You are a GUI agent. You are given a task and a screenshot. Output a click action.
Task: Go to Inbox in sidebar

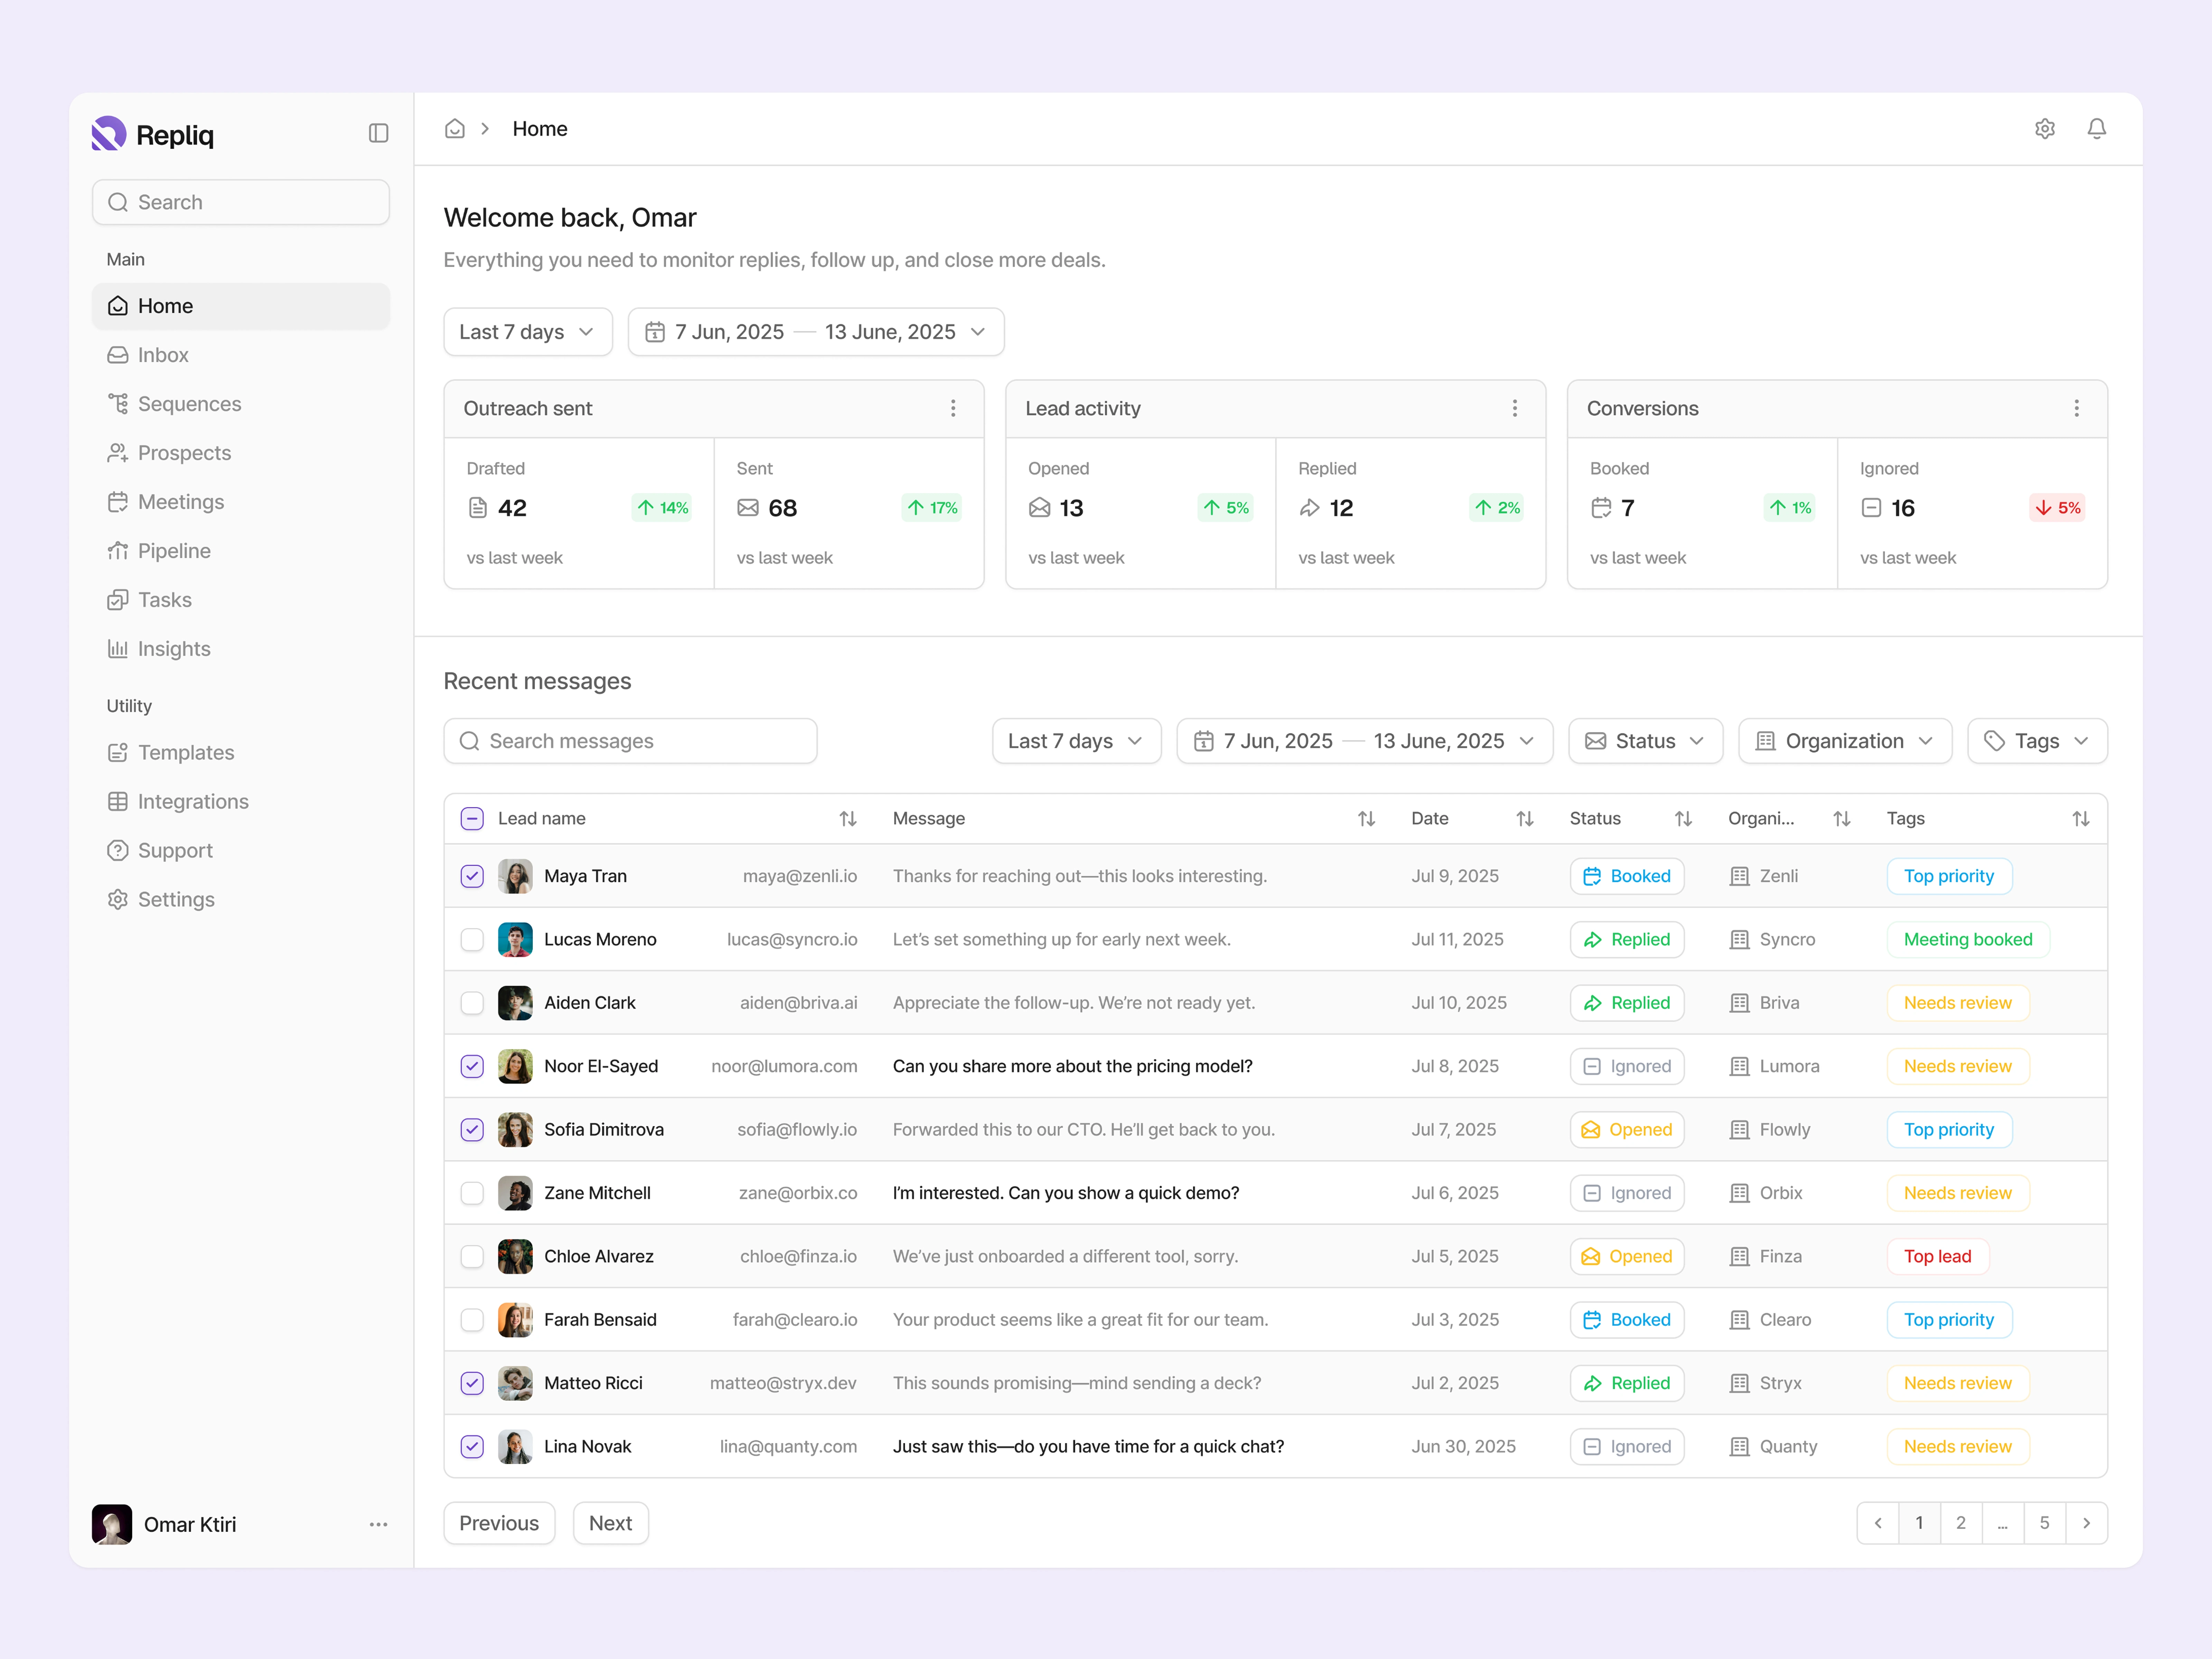[x=163, y=355]
